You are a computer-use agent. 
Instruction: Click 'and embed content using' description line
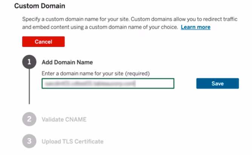click(x=100, y=27)
